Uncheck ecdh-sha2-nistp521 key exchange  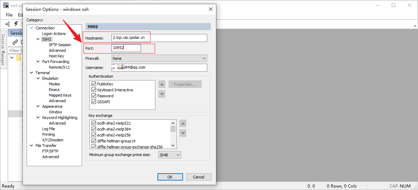click(94, 123)
